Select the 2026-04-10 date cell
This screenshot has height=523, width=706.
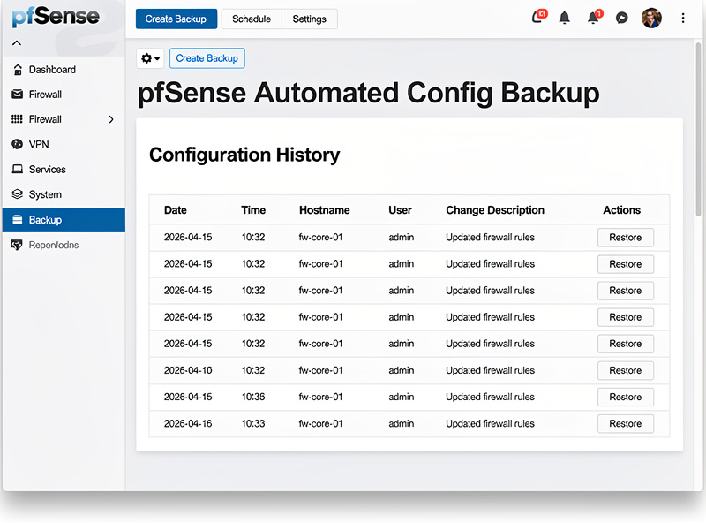(188, 371)
